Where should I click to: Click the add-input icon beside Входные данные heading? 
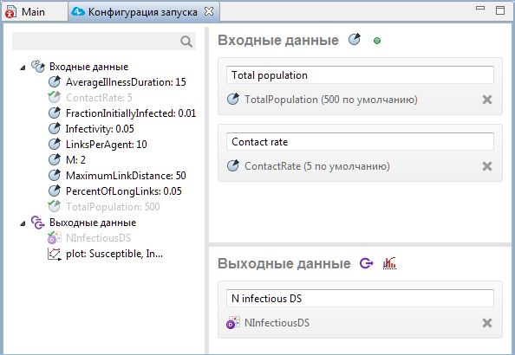tap(355, 40)
